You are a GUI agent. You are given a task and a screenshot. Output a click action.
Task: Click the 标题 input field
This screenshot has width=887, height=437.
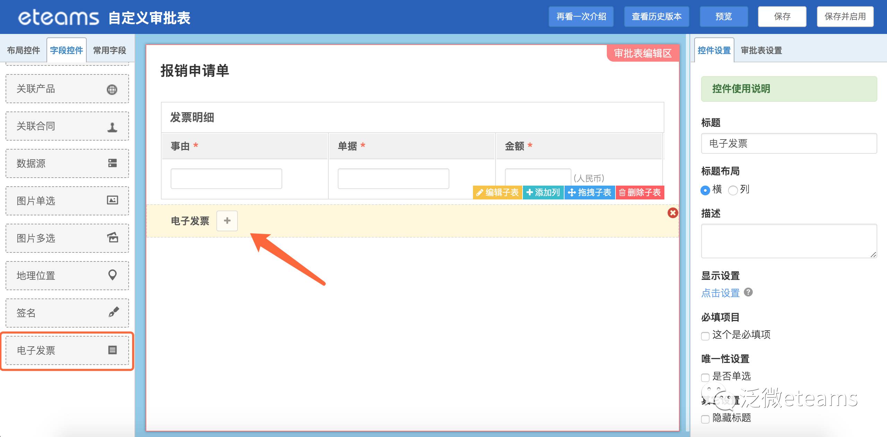pyautogui.click(x=789, y=143)
